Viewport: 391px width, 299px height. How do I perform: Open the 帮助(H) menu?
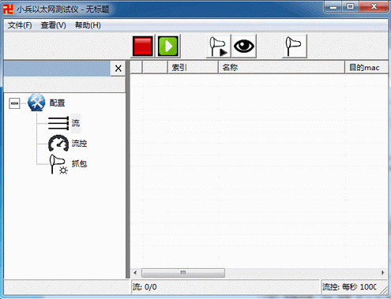[88, 25]
